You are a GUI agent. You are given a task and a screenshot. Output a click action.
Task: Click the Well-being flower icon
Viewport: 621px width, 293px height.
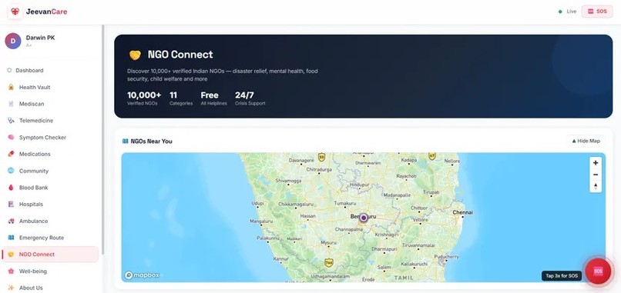point(11,271)
